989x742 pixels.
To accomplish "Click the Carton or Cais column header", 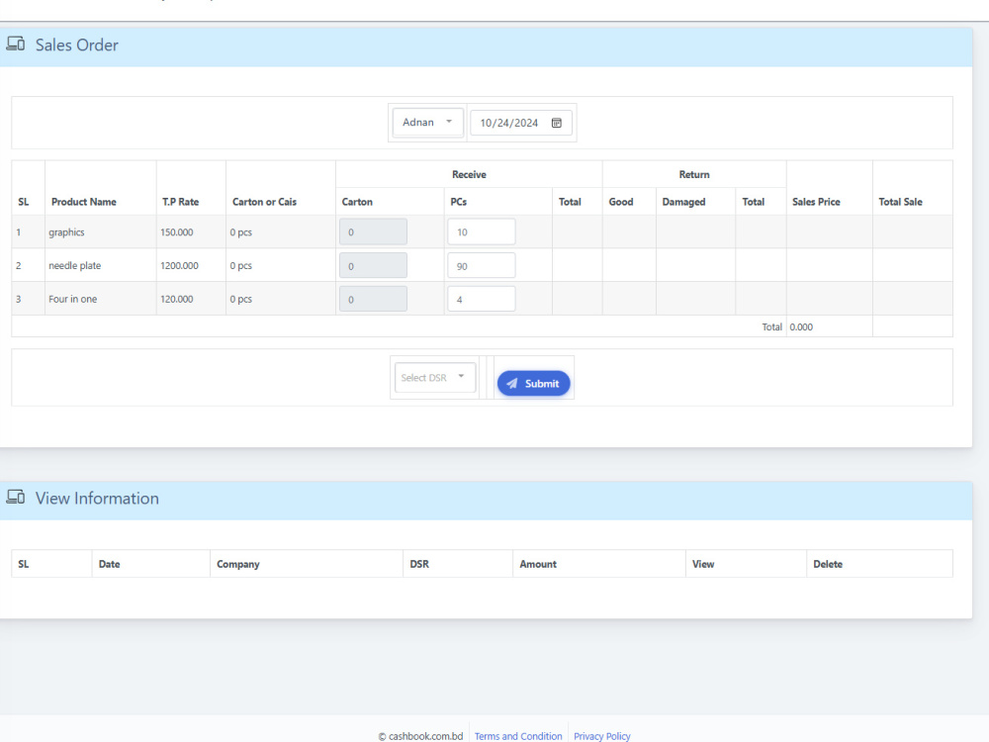I will pyautogui.click(x=264, y=202).
